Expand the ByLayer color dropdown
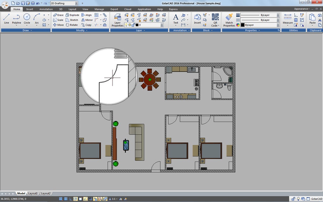Screen dimensions: 323x202 pyautogui.click(x=278, y=25)
